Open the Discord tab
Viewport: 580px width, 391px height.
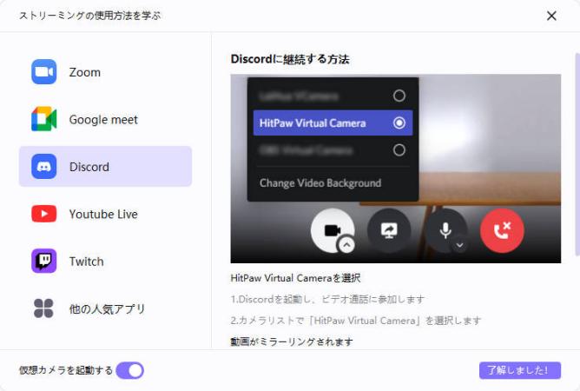point(105,166)
